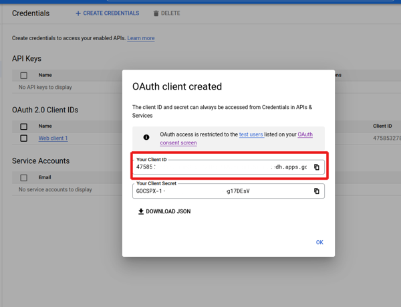The height and width of the screenshot is (307, 401).
Task: Click the OAuth 2.0 Client IDs section heading
Action: (45, 110)
